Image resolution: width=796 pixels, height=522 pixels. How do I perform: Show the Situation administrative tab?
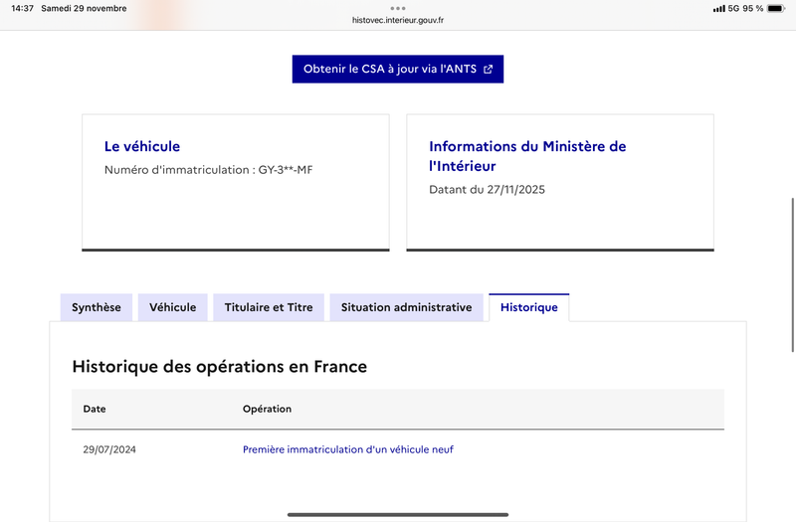tap(406, 307)
